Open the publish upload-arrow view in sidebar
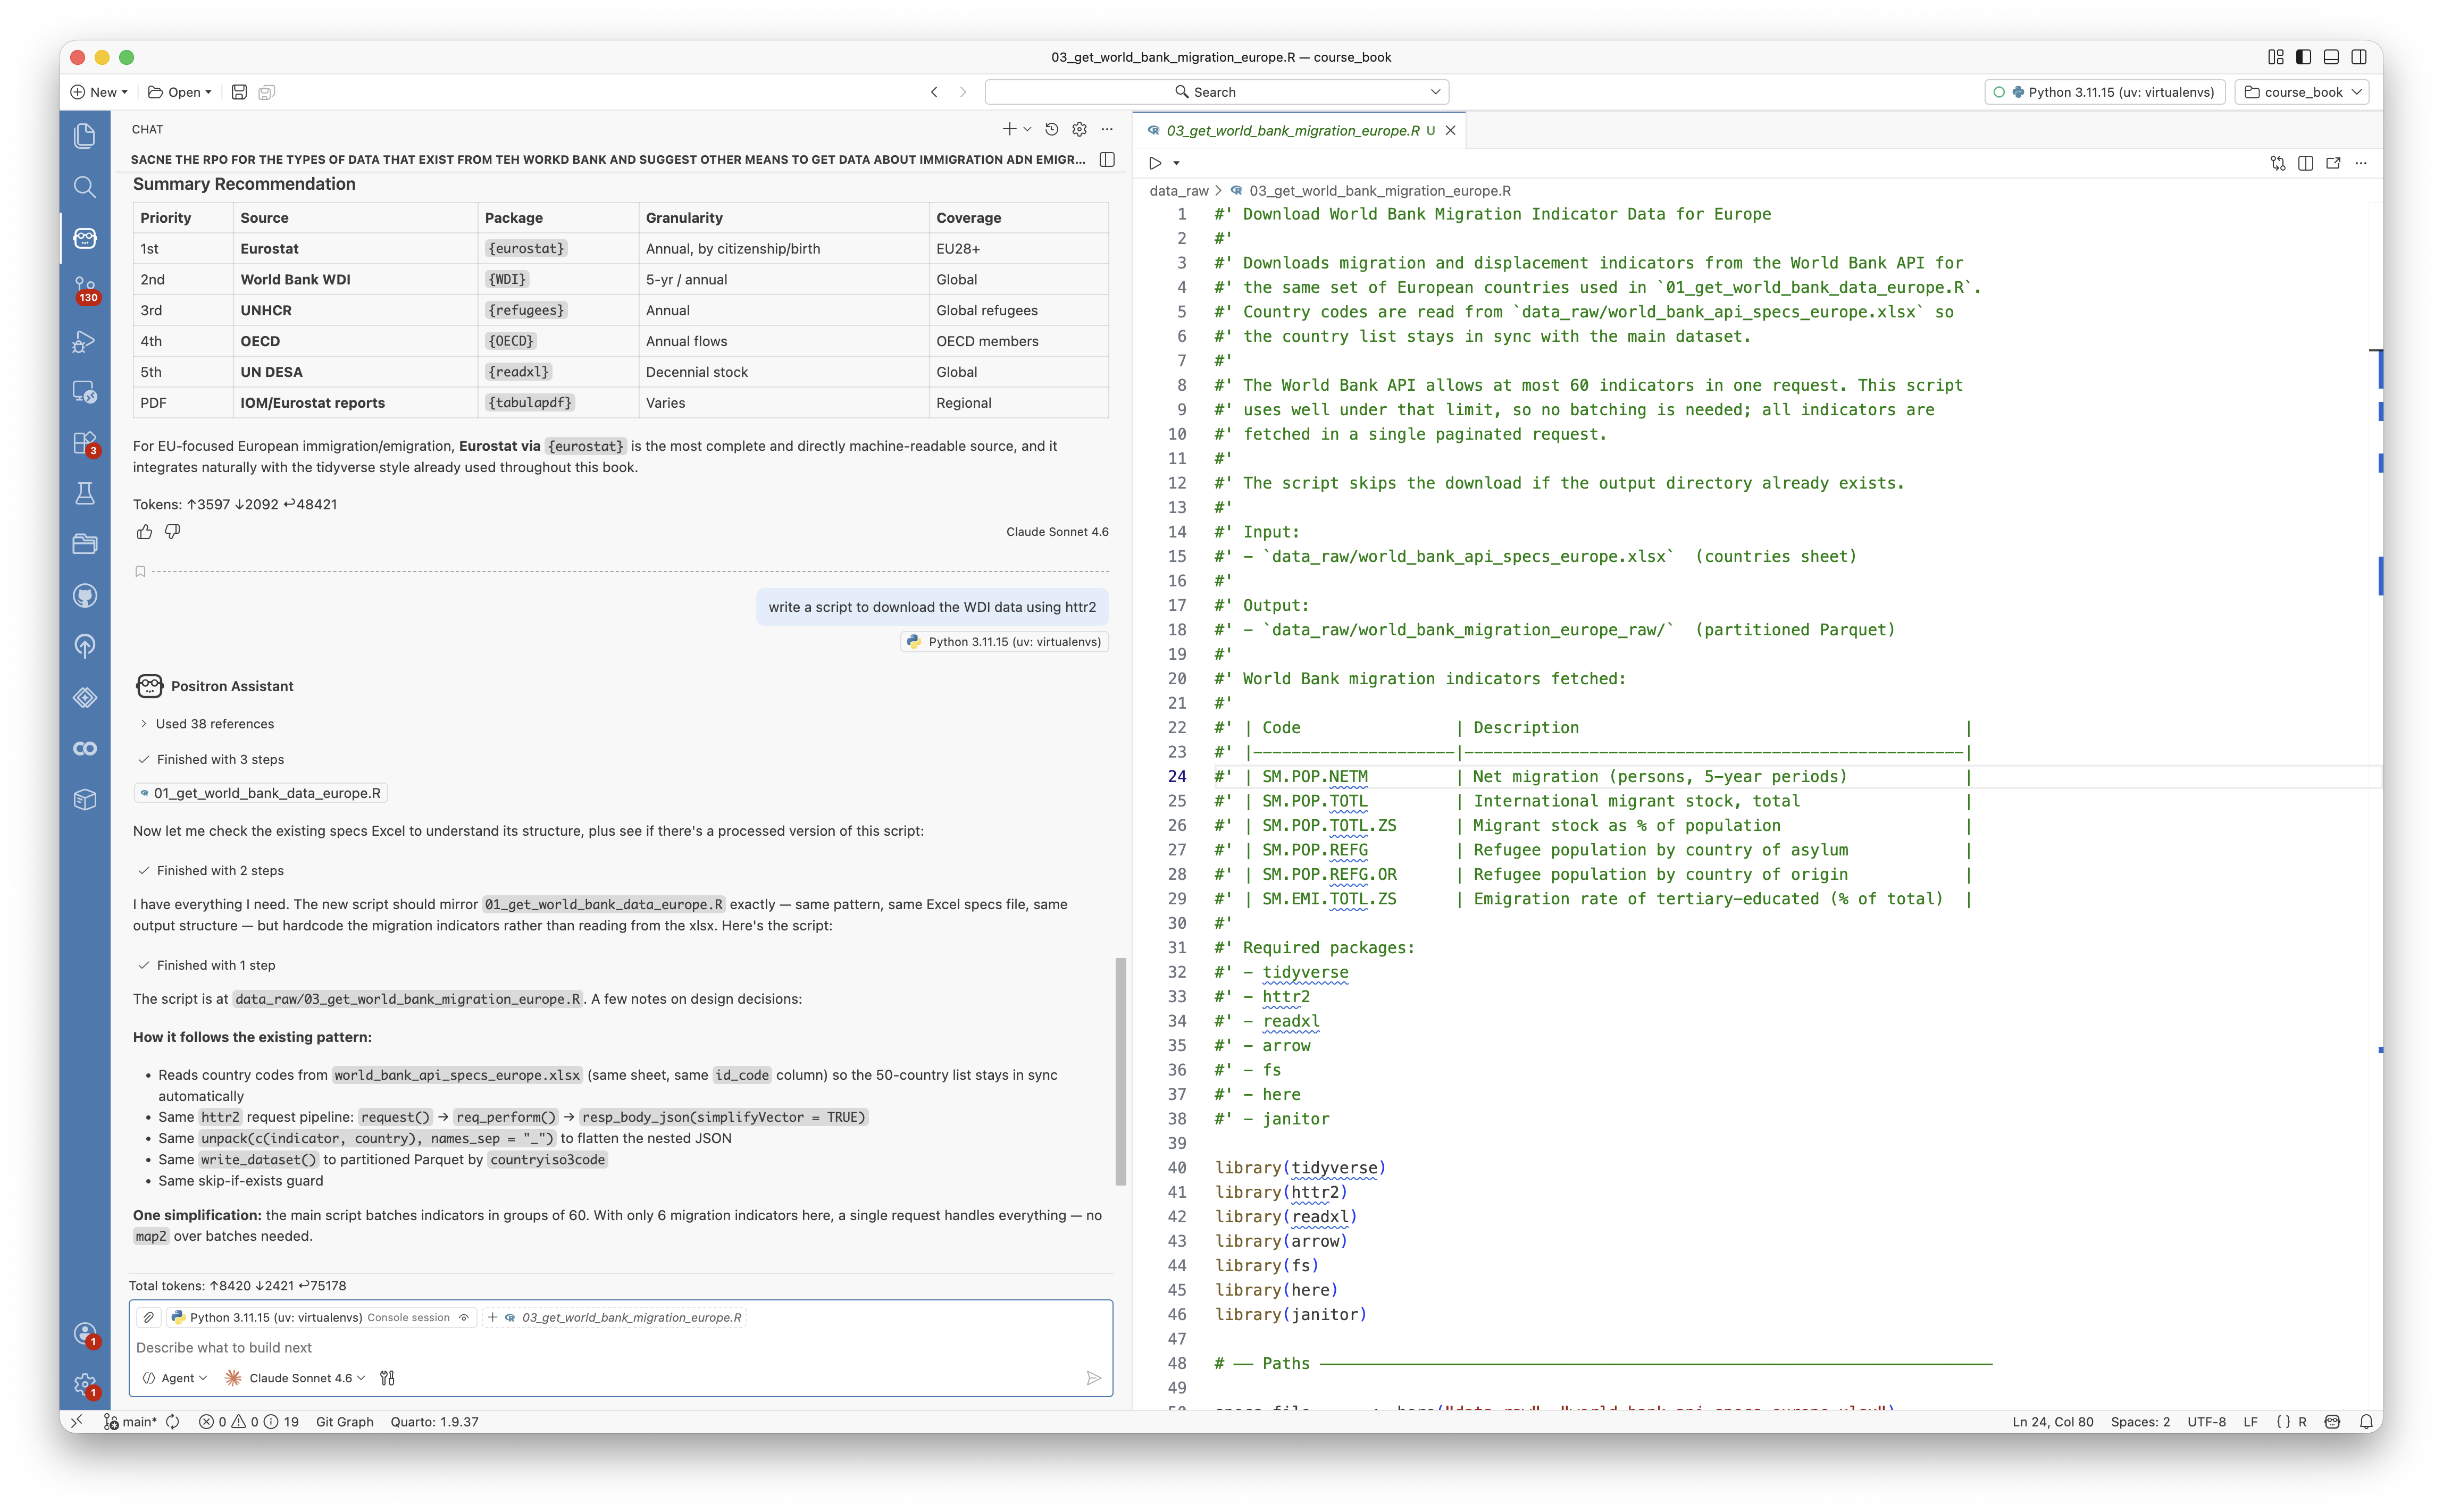2443x1512 pixels. pyautogui.click(x=85, y=647)
